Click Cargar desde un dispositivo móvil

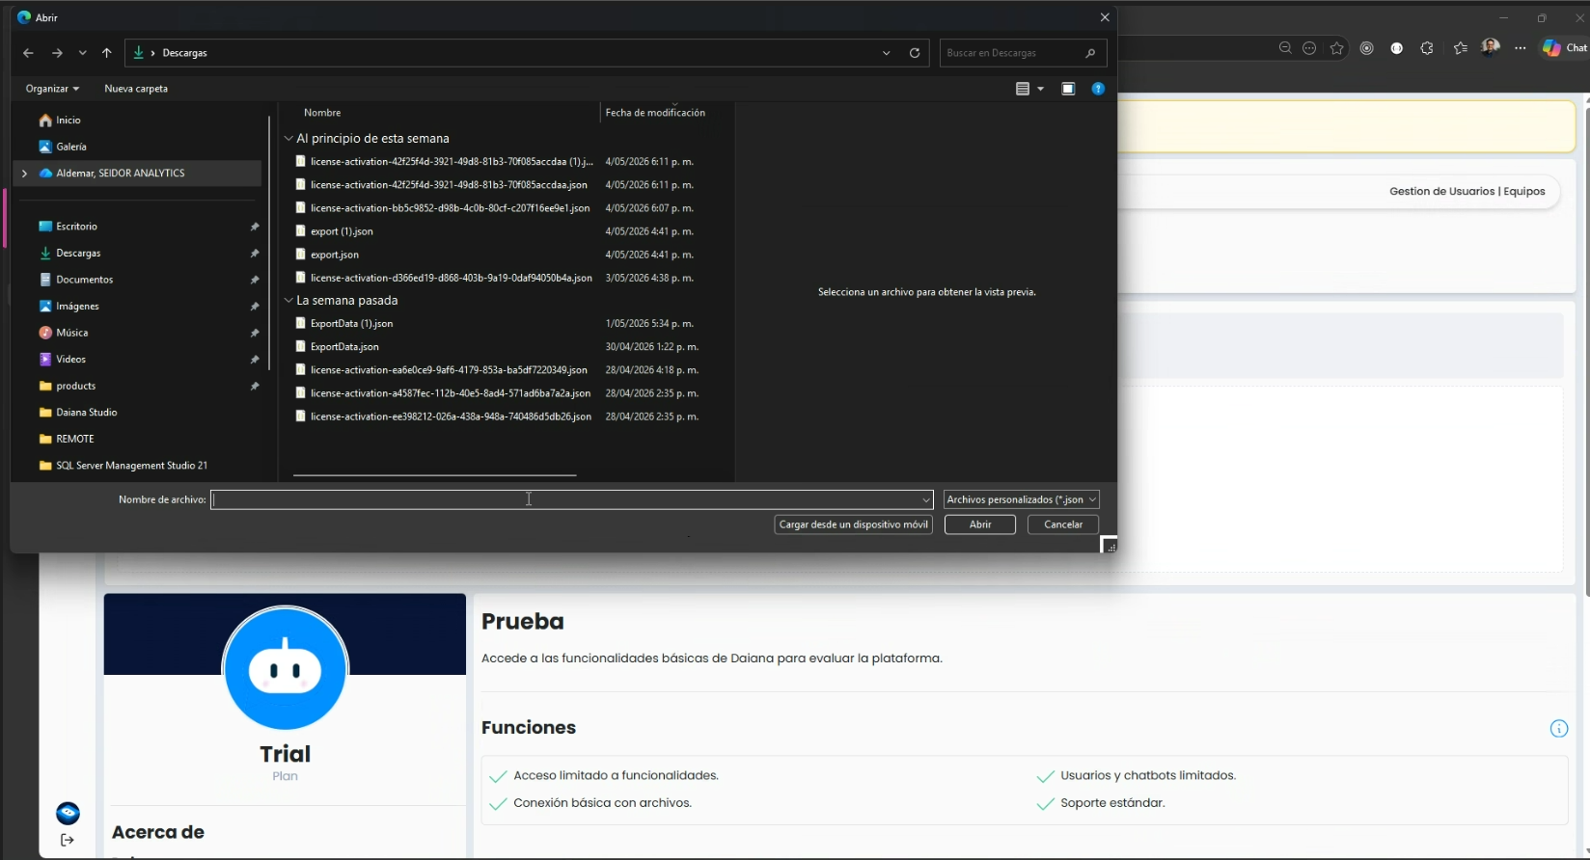(x=854, y=524)
